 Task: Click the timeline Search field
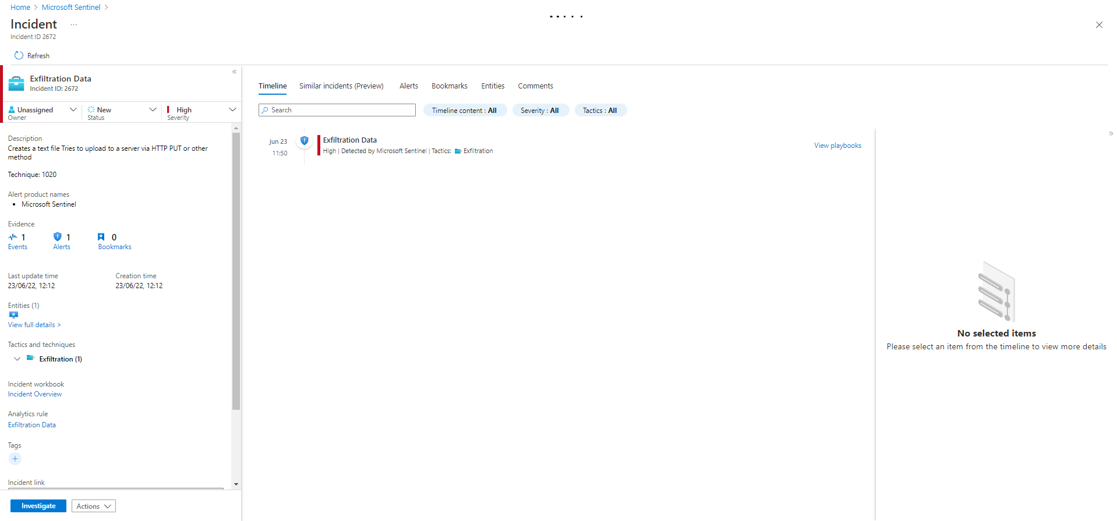point(337,110)
